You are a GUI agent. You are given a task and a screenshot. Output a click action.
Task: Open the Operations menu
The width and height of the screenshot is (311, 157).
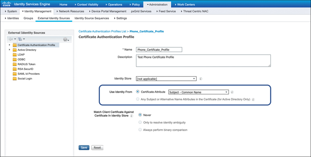click(114, 4)
